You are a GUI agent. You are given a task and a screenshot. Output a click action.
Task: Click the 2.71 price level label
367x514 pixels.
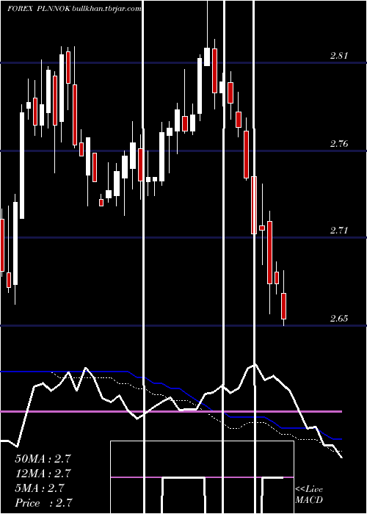click(339, 231)
